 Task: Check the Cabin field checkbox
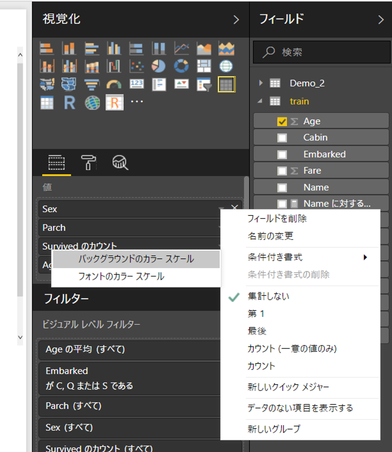tap(282, 137)
